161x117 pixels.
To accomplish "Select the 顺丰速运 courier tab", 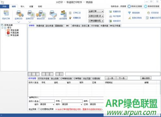I will 76,26.
